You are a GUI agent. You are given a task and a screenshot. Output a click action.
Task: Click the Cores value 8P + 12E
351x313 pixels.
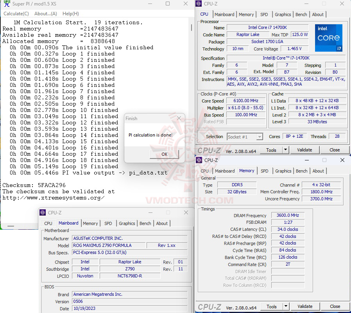coord(294,136)
